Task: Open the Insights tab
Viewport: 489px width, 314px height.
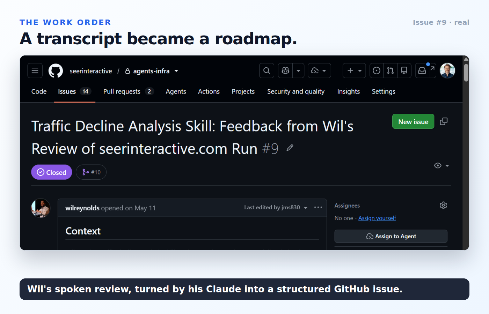Action: tap(349, 91)
